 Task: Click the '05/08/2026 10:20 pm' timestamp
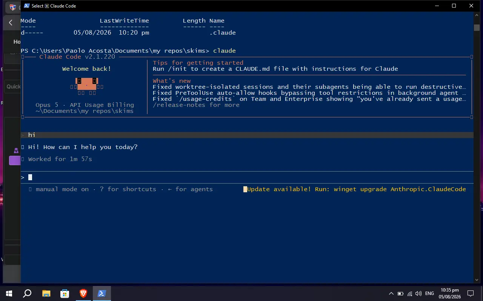(x=111, y=33)
